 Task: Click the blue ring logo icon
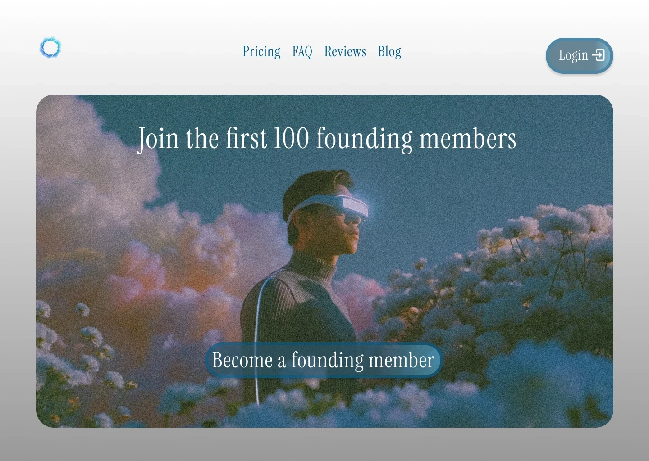click(50, 48)
